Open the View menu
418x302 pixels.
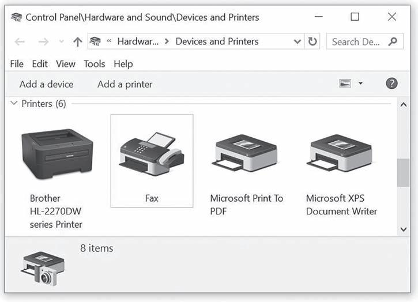[x=66, y=64]
